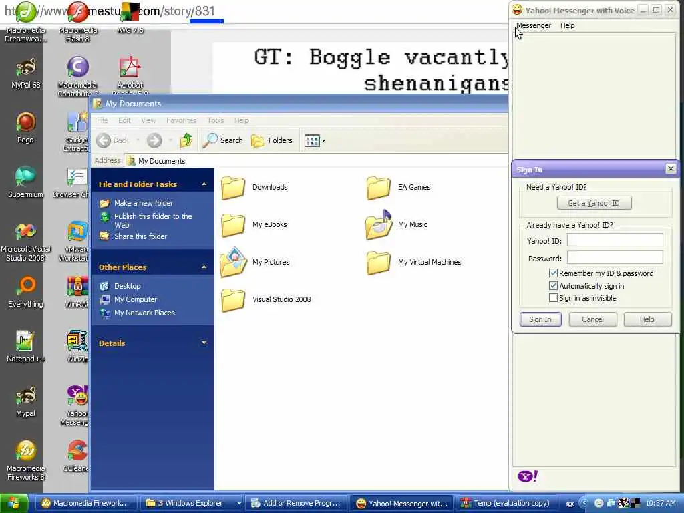Open the My Pictures folder

255,262
